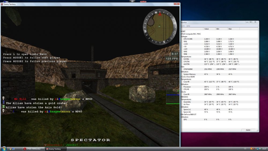
Task: Select the Air Flow temperature row
Action: pos(219,105)
